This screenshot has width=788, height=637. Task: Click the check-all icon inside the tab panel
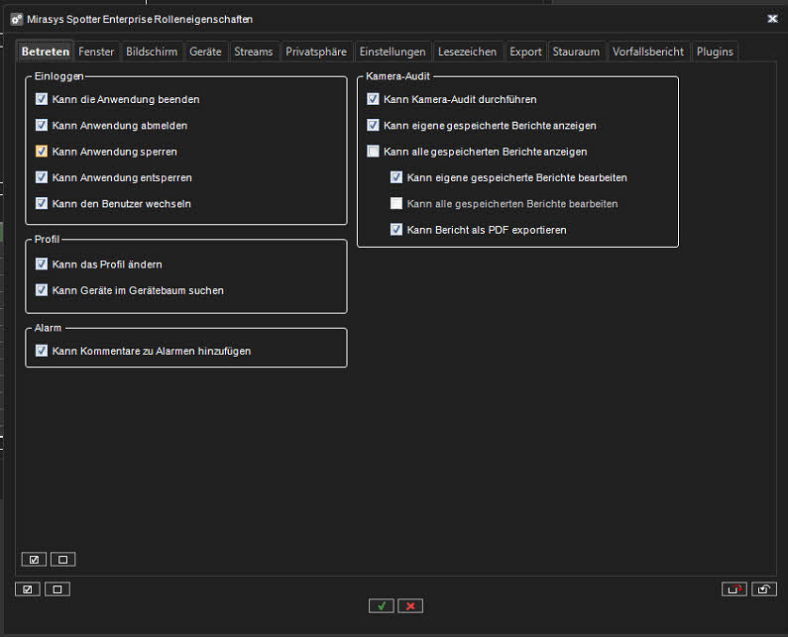tap(34, 560)
